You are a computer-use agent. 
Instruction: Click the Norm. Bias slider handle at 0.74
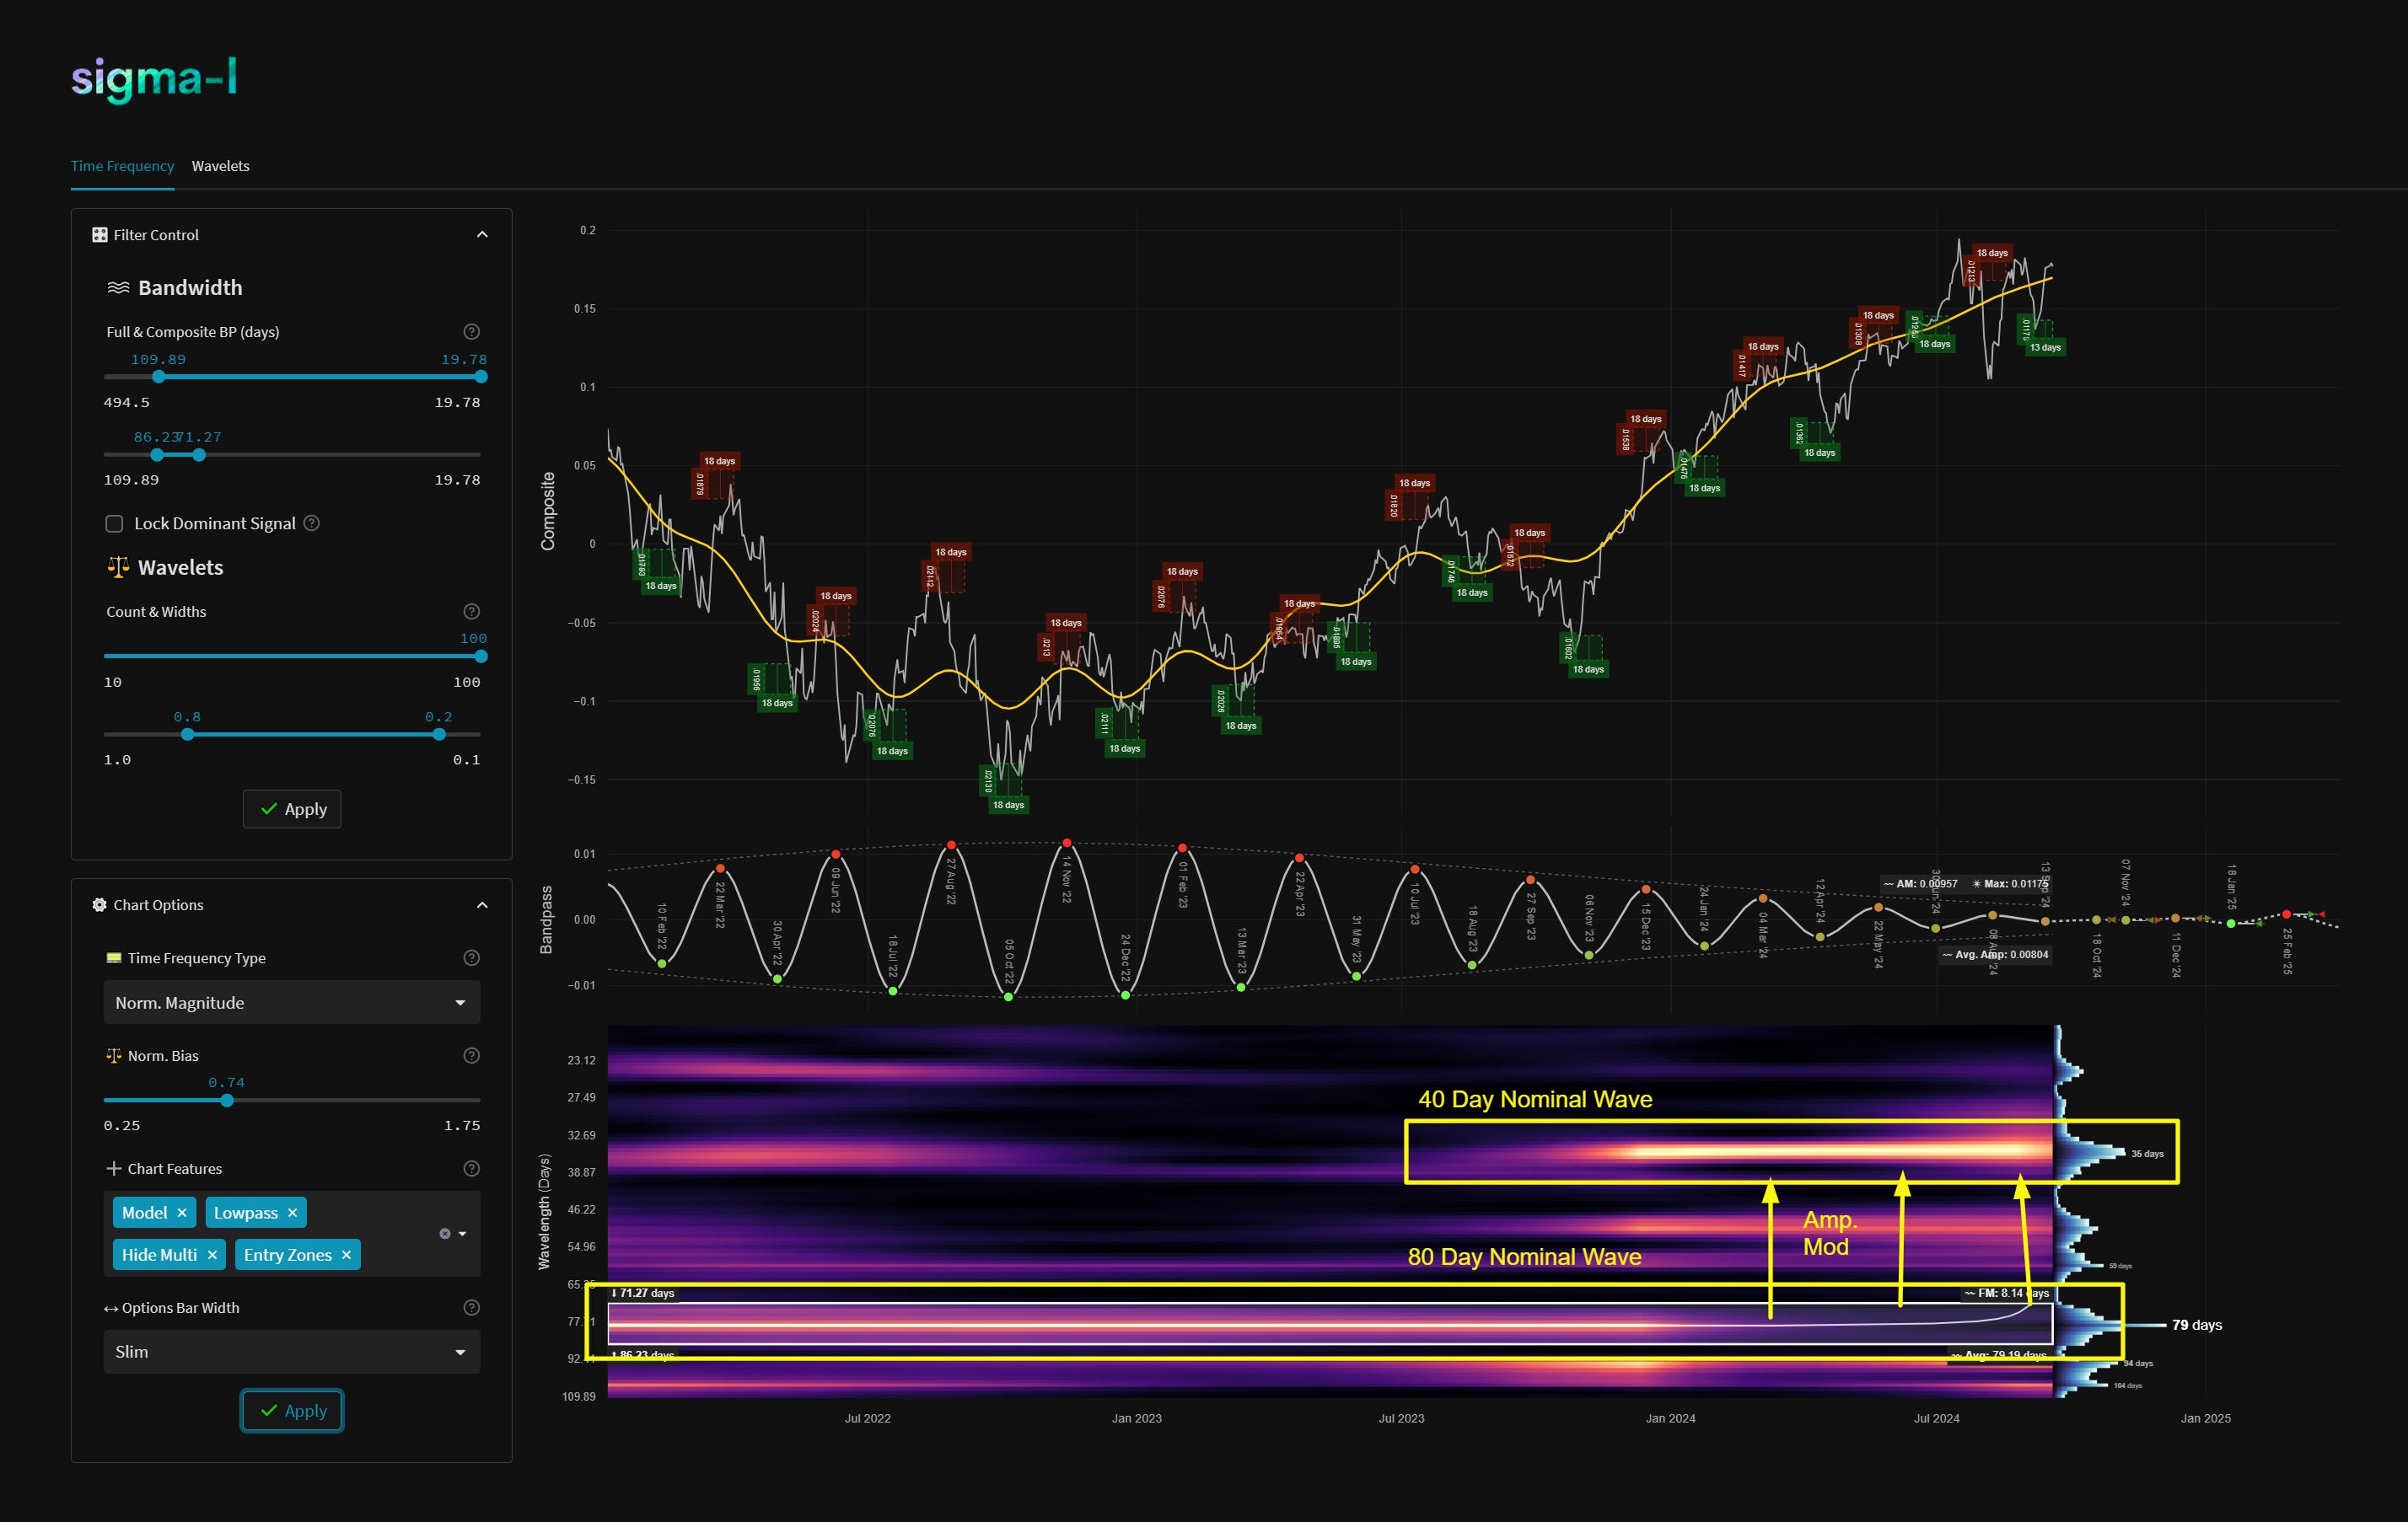227,1101
